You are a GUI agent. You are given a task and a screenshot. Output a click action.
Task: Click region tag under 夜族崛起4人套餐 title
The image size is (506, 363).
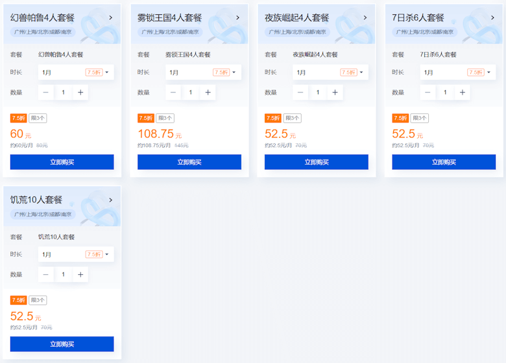[298, 32]
